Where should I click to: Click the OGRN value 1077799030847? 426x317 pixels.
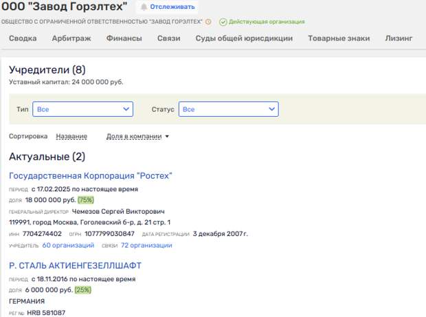(109, 234)
